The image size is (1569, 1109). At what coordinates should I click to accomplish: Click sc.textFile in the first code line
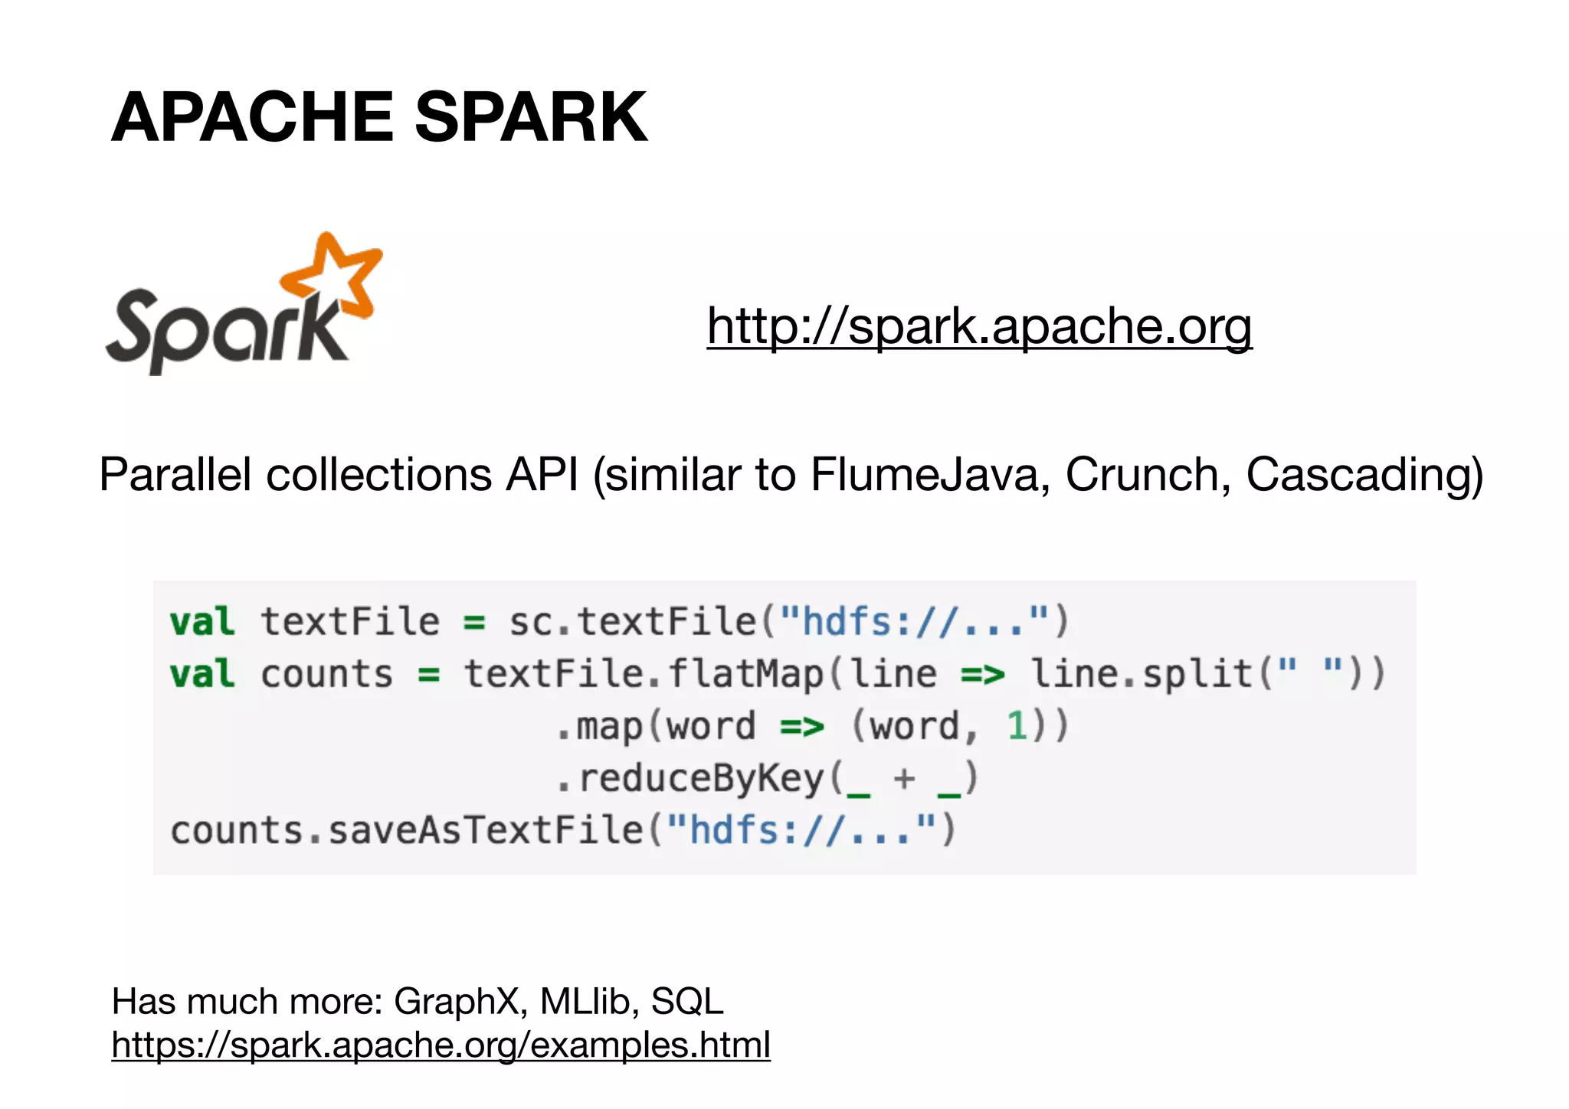click(632, 621)
